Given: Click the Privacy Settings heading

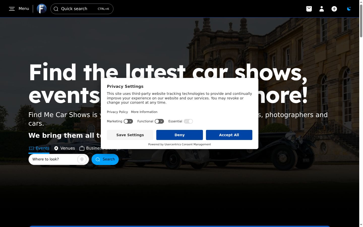Looking at the screenshot, I should [125, 87].
